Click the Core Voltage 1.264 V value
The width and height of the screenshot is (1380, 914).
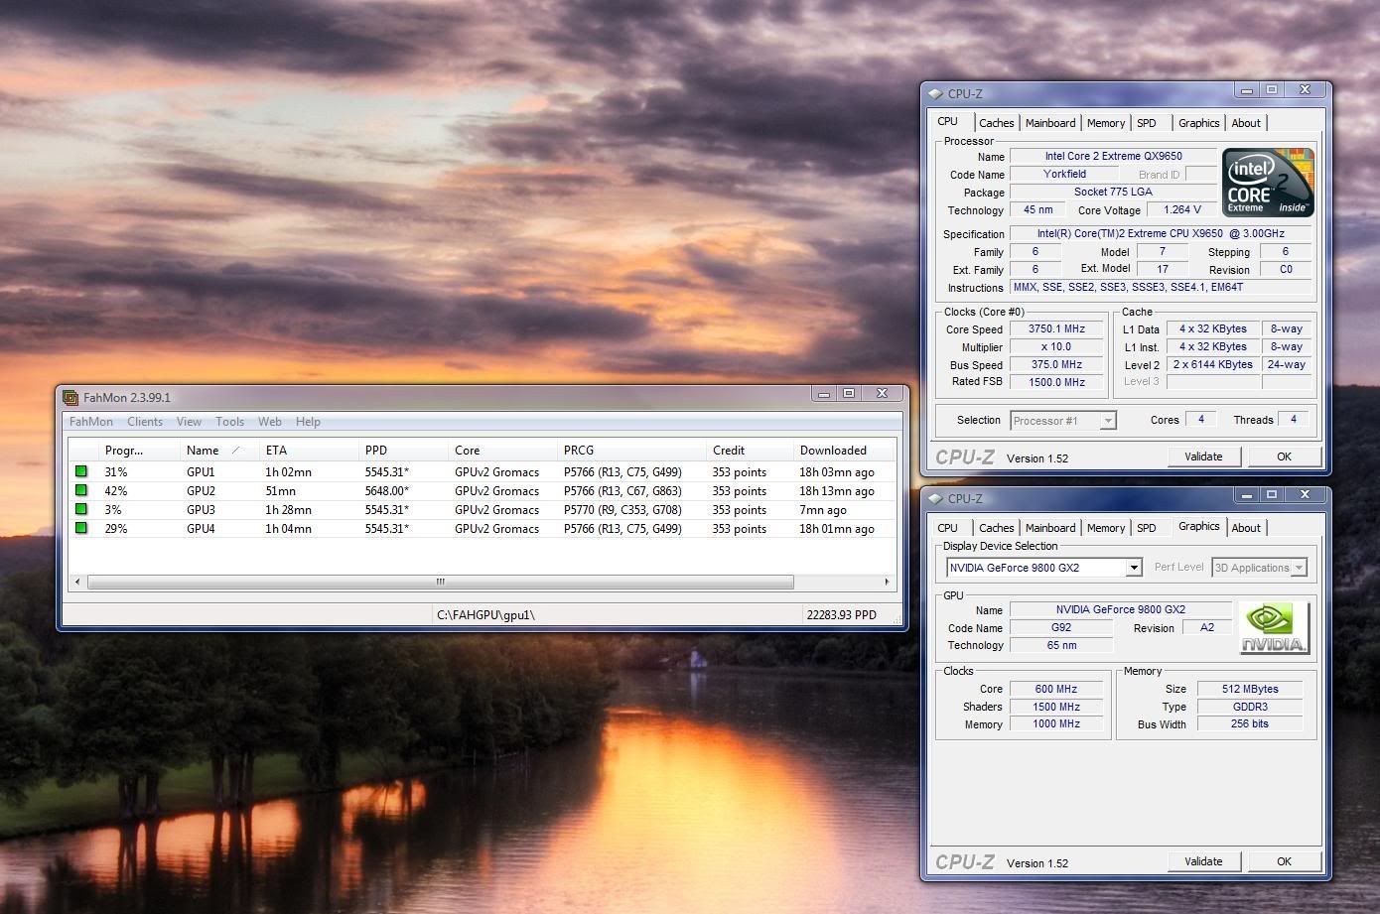(1182, 210)
